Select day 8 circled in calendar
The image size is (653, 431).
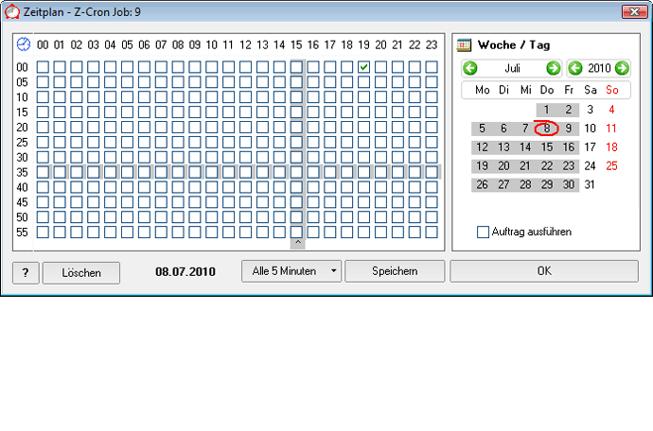pyautogui.click(x=546, y=129)
